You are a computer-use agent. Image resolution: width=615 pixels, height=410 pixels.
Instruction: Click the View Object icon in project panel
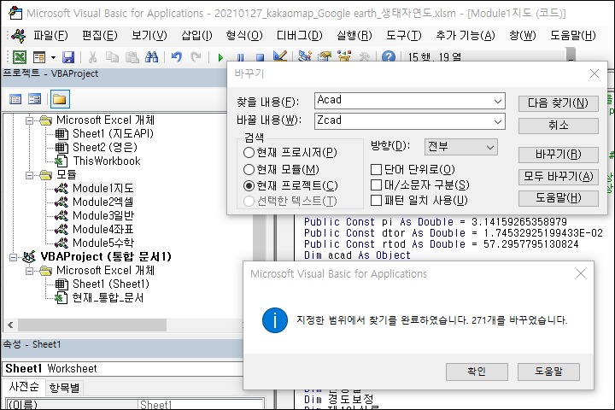34,99
